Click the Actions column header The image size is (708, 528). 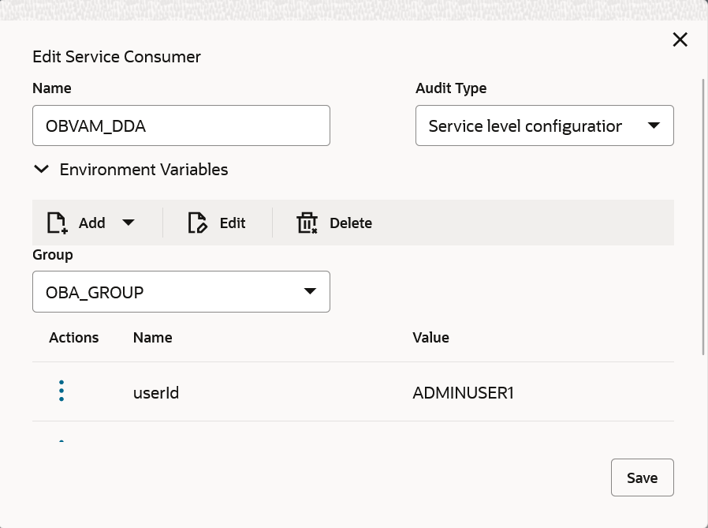pyautogui.click(x=73, y=338)
